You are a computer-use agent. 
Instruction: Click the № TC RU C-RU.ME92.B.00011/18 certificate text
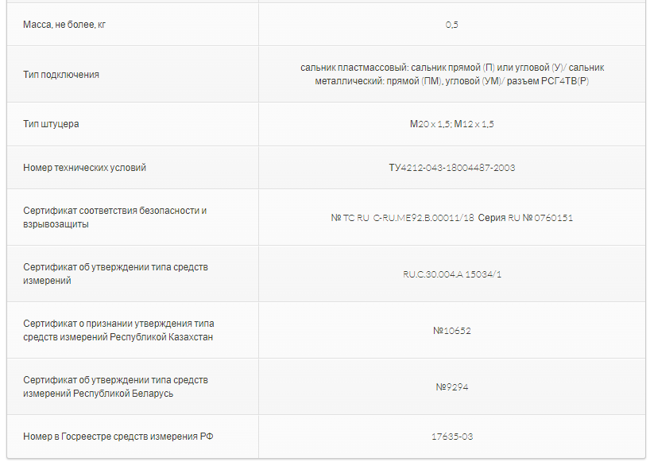(x=402, y=218)
